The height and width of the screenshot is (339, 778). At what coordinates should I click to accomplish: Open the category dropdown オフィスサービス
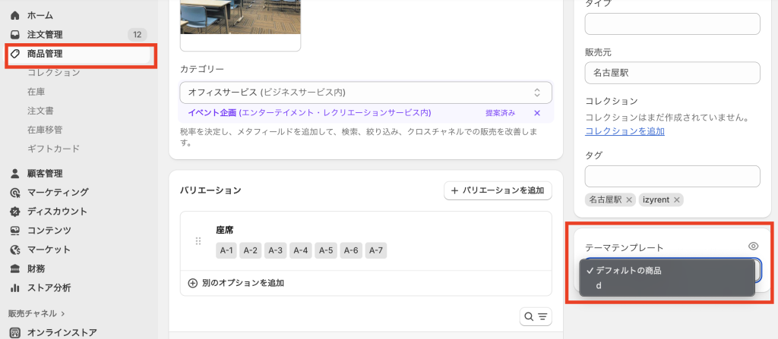[365, 93]
